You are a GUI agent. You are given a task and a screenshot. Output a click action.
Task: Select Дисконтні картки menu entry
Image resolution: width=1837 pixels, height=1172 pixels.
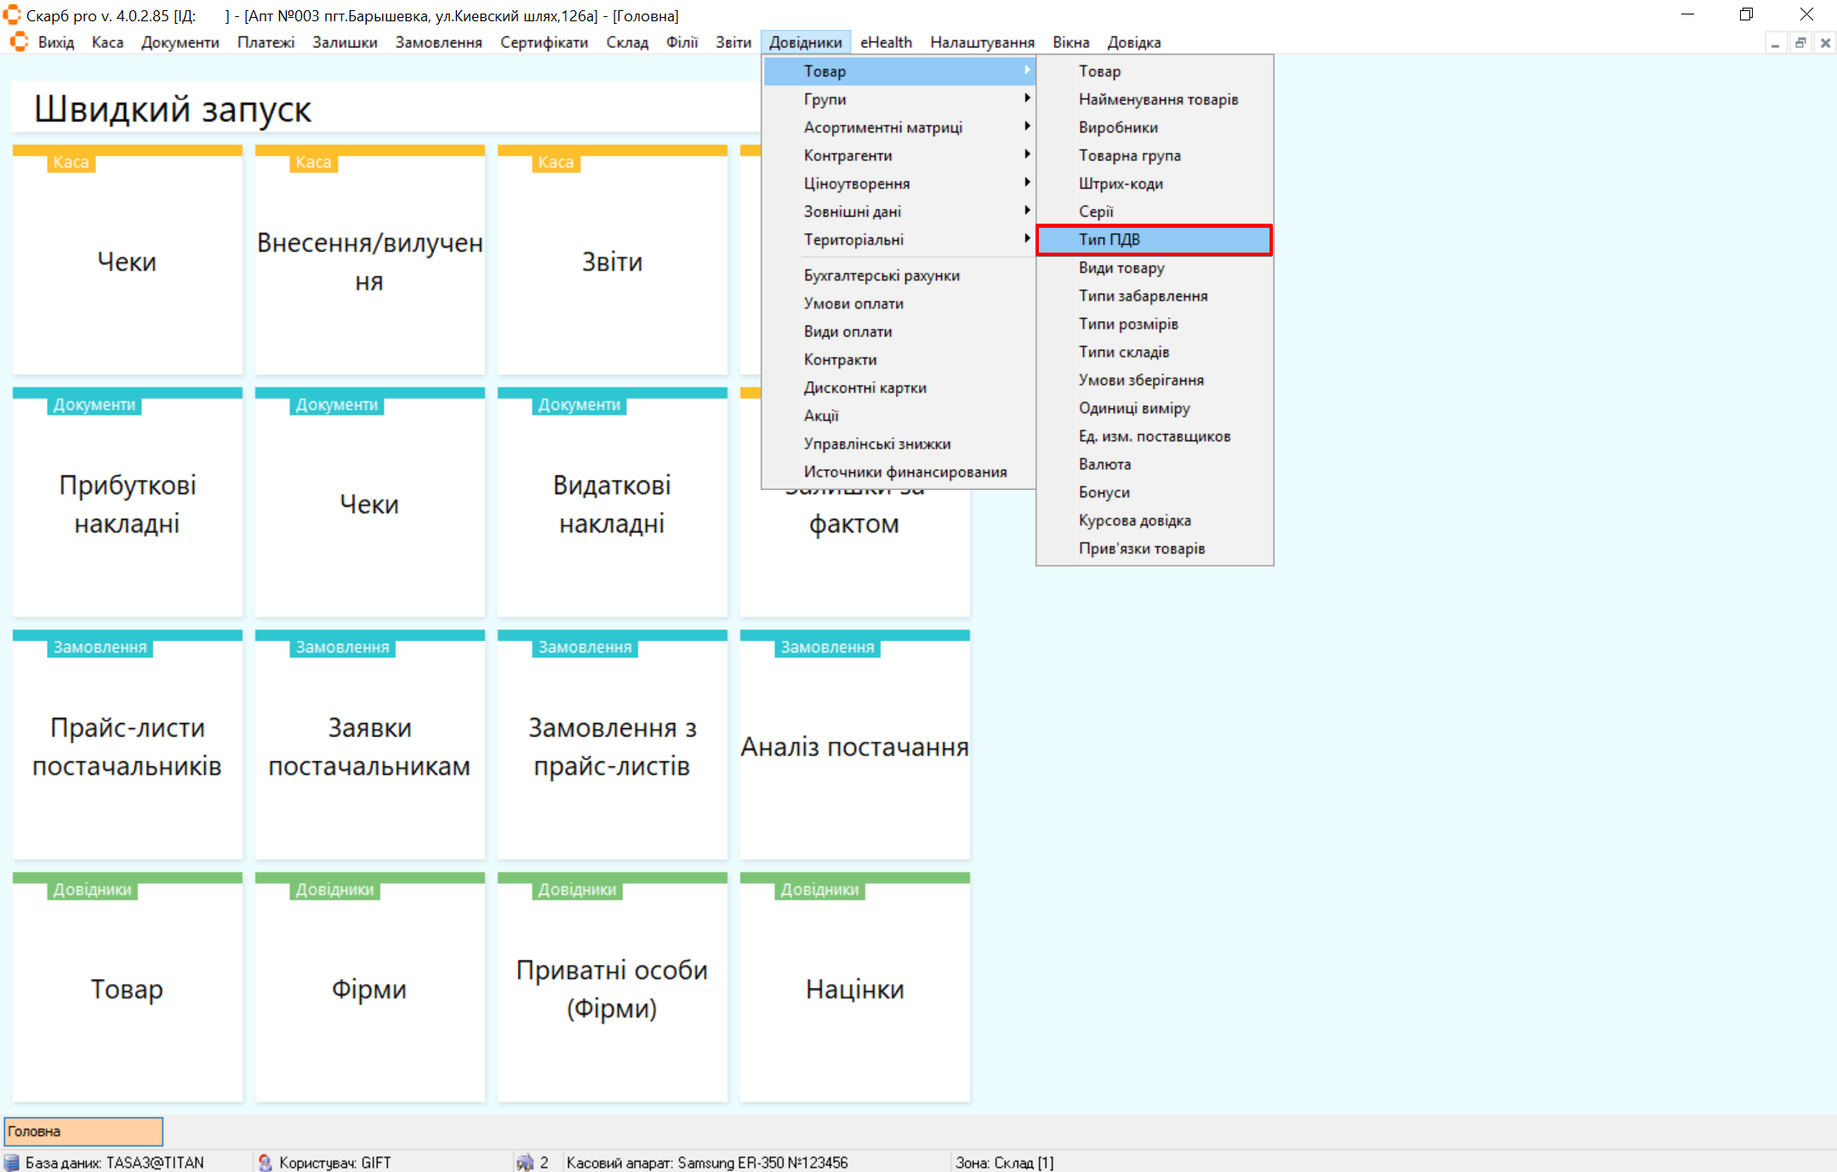pos(864,388)
